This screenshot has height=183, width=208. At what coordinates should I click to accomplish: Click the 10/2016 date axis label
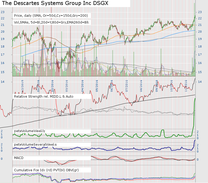click(x=171, y=86)
